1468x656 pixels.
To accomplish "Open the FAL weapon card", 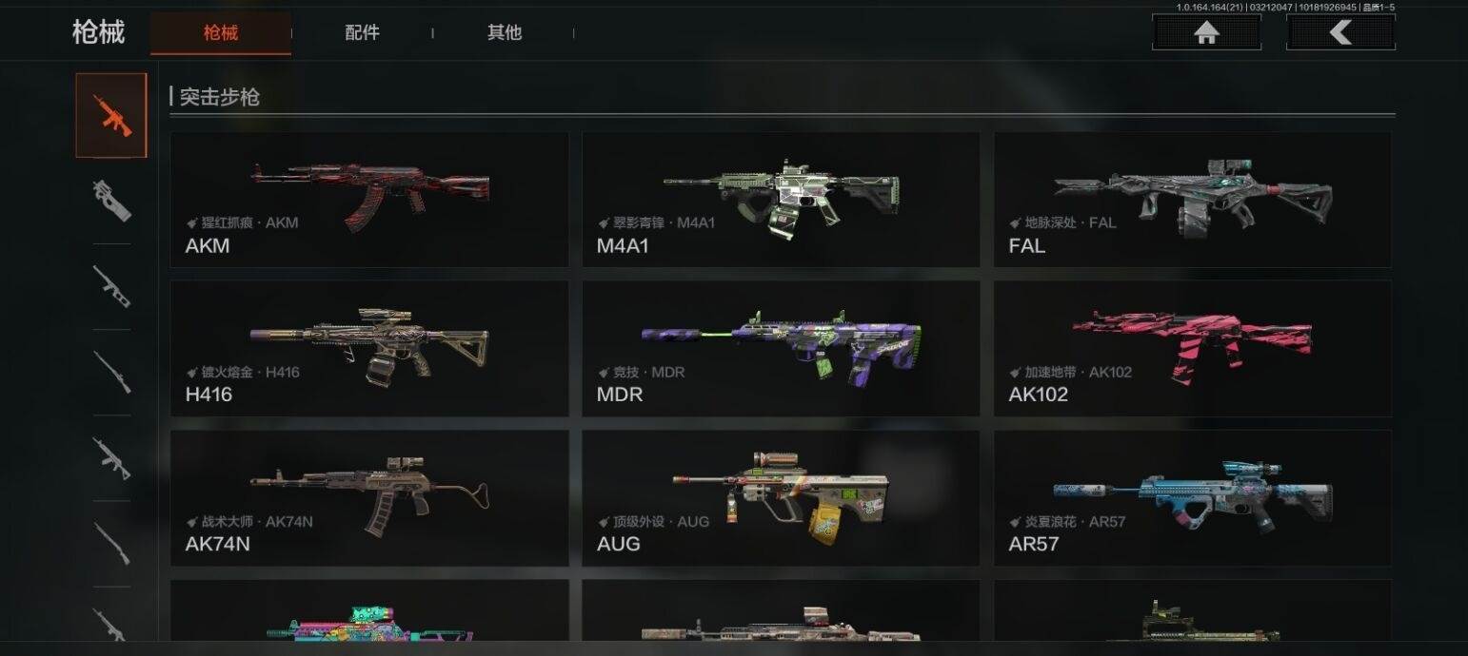I will (x=1193, y=200).
